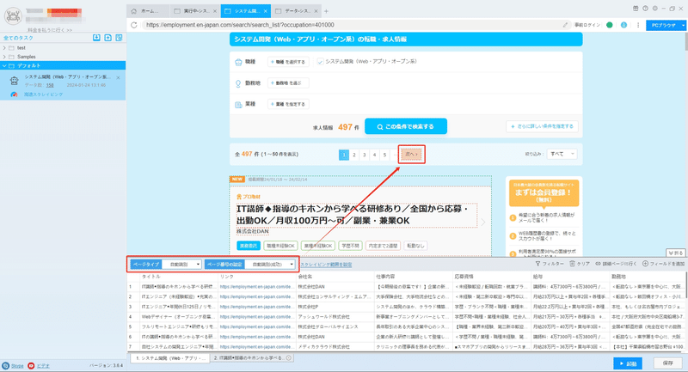Click the gift icon in title bar
Image resolution: width=688 pixels, height=372 pixels.
tap(636, 9)
